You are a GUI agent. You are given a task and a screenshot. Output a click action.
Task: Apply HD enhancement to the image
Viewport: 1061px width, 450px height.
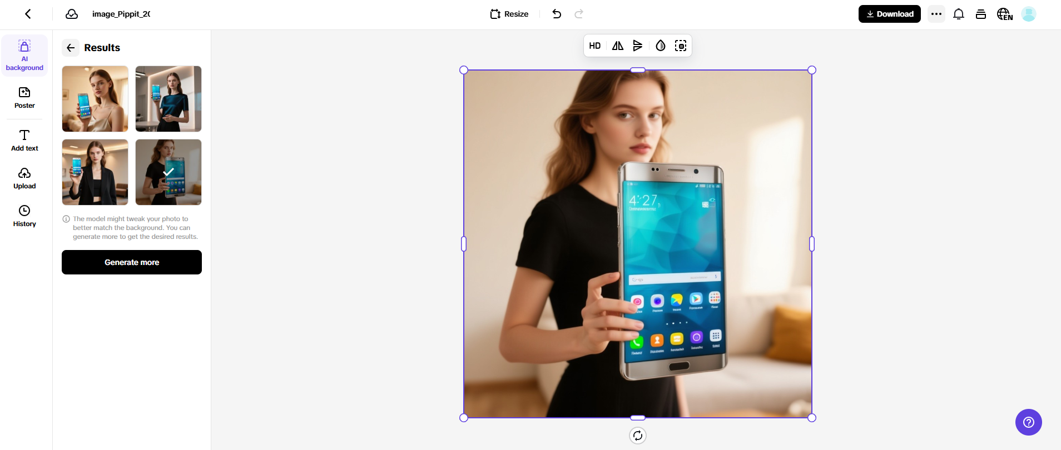pyautogui.click(x=595, y=46)
